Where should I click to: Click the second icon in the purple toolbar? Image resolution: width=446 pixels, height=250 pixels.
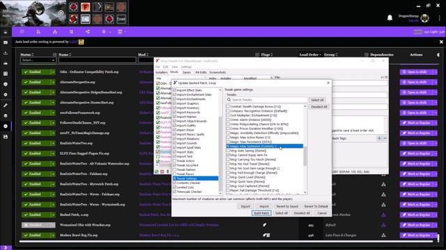tap(38, 32)
